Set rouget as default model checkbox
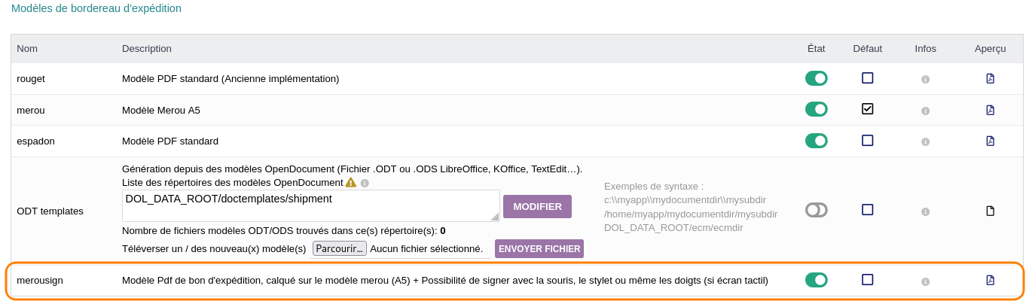 coord(867,78)
